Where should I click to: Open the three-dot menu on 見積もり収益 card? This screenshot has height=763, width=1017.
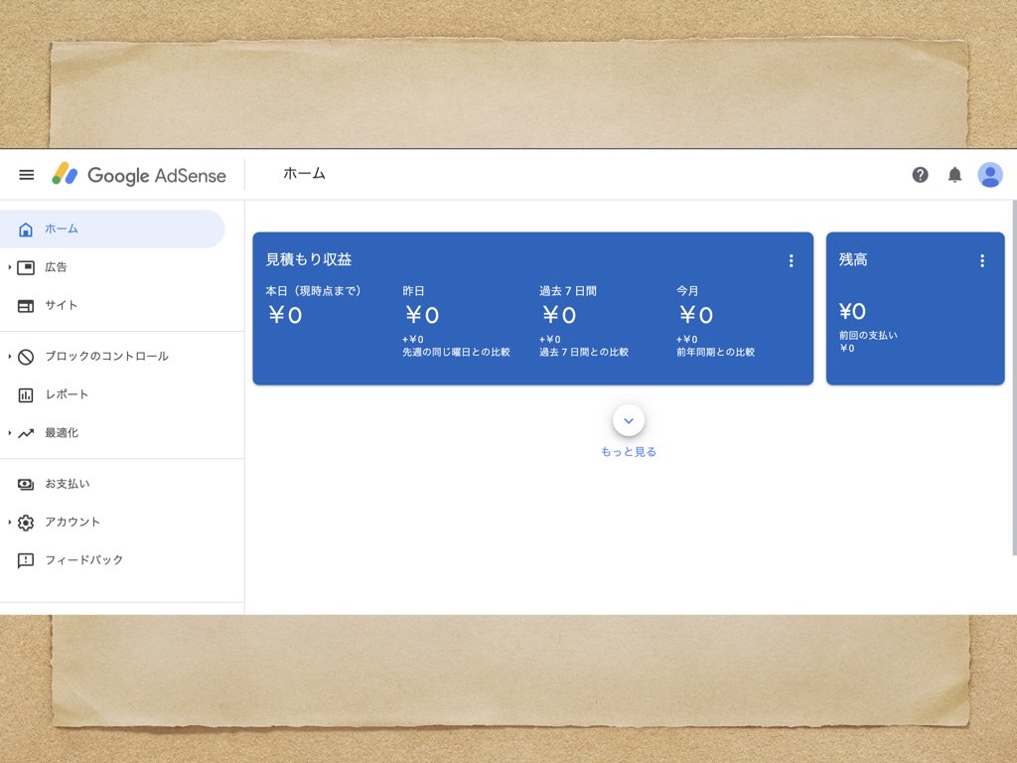coord(791,261)
